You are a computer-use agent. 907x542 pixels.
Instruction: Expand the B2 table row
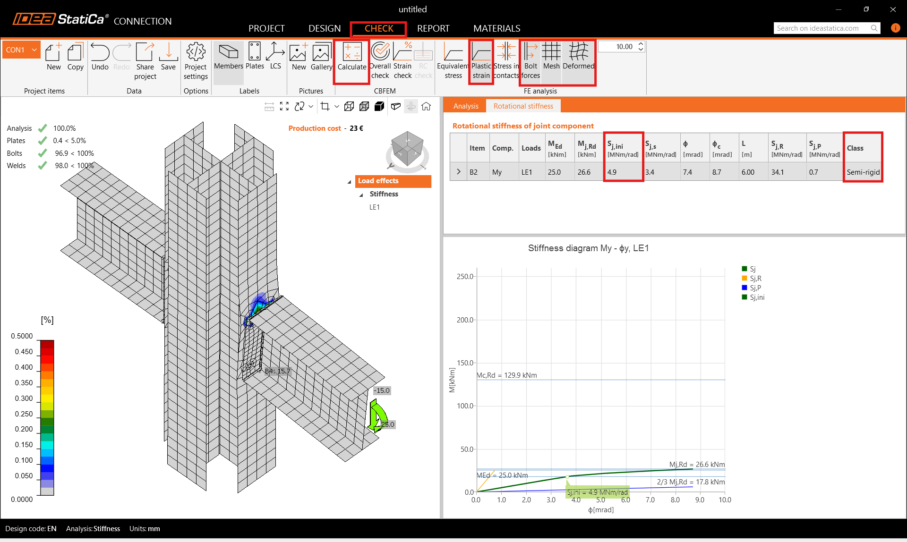point(458,172)
